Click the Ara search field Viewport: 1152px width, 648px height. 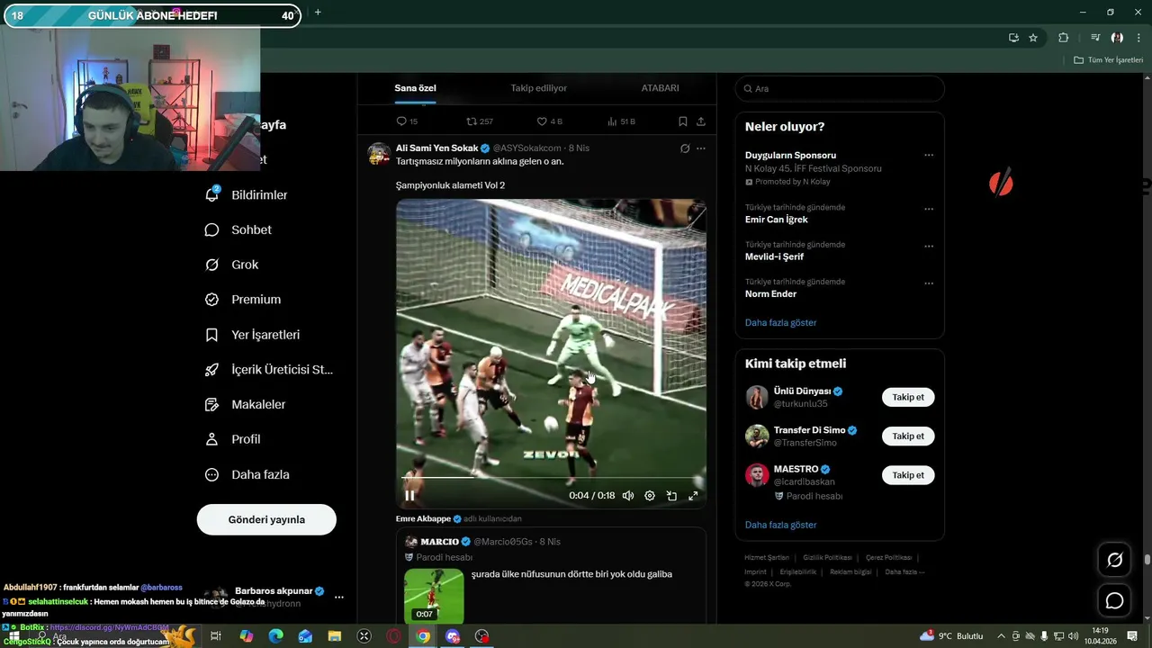(x=840, y=89)
